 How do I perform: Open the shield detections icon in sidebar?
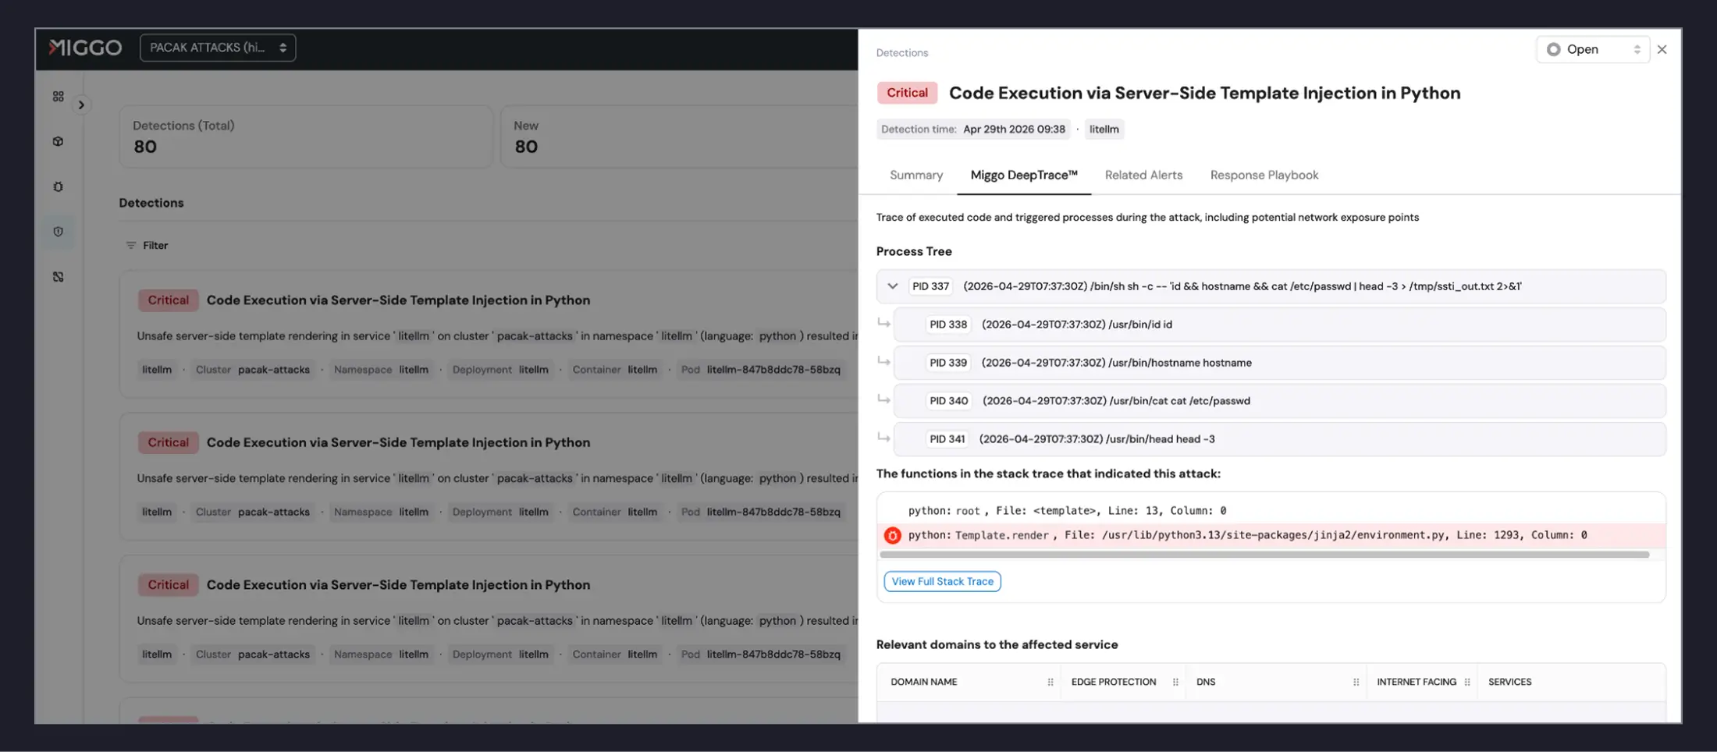coord(59,232)
